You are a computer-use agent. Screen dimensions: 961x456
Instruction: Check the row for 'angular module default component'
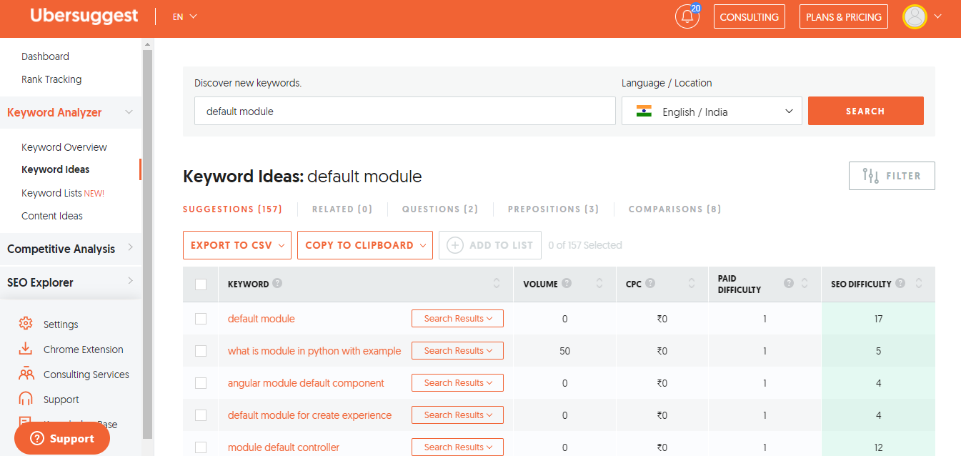tap(201, 382)
